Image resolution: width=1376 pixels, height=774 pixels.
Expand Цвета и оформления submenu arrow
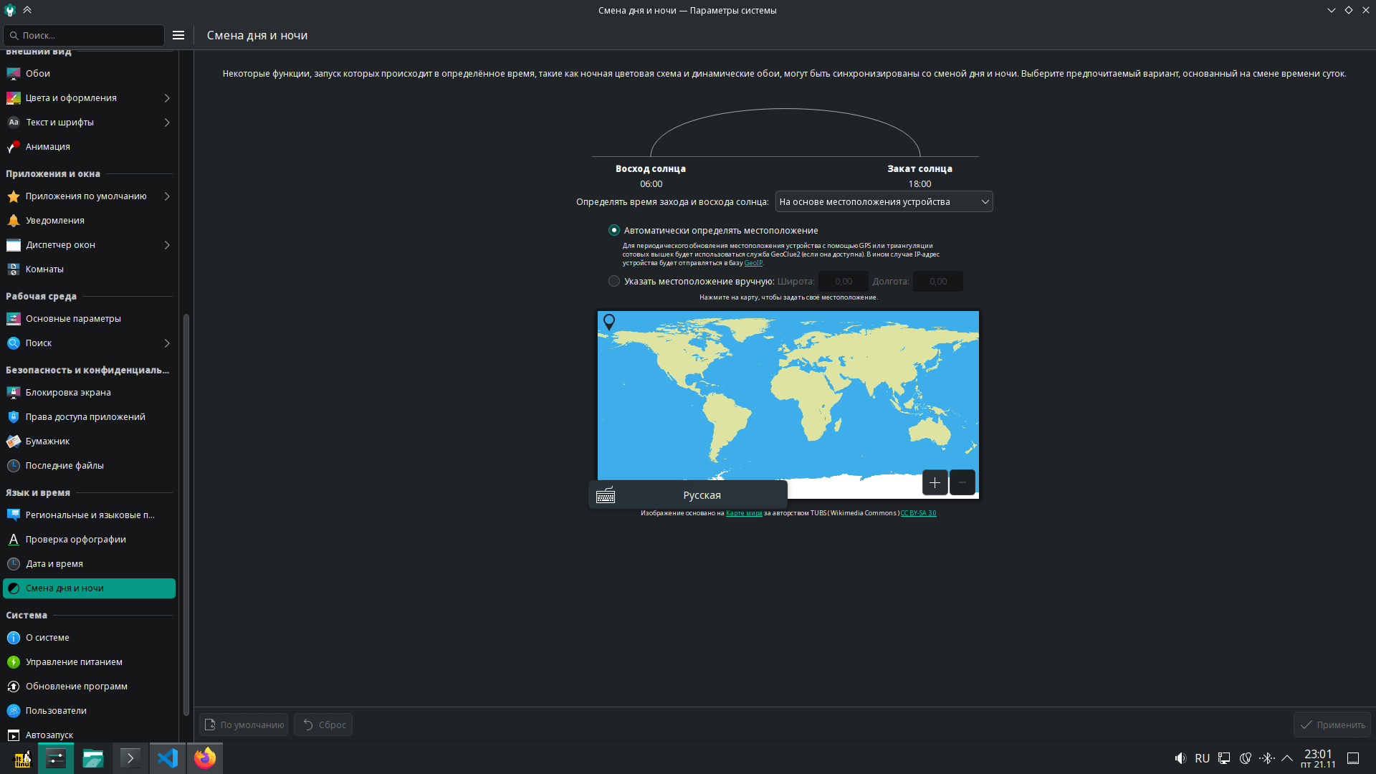167,98
